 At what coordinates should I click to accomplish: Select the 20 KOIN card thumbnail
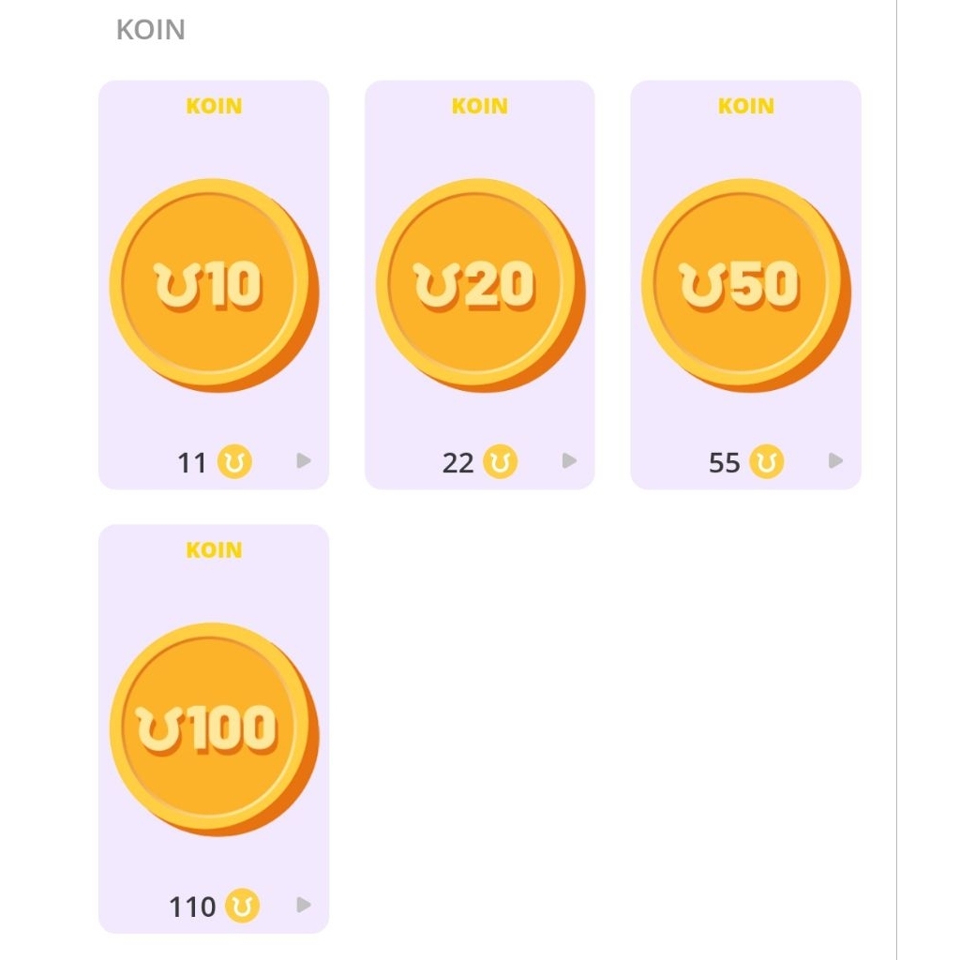coord(479,281)
